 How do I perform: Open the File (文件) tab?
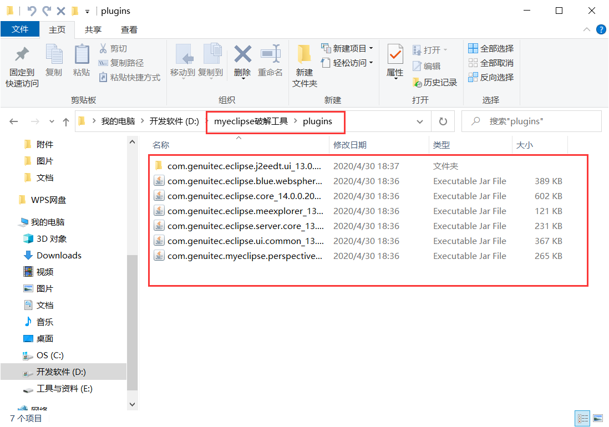(20, 29)
